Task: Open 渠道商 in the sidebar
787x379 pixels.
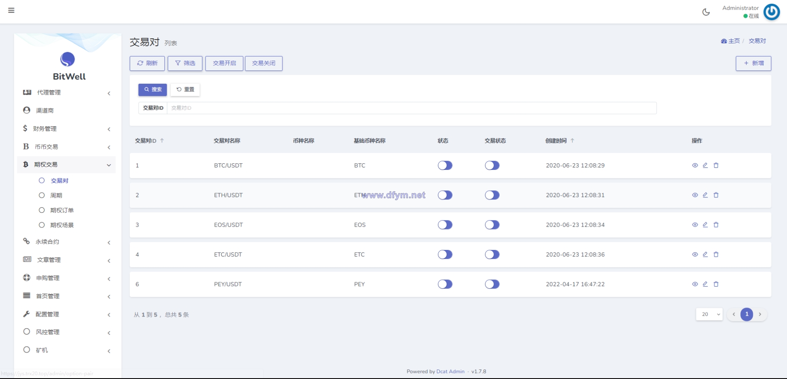Action: click(x=67, y=110)
